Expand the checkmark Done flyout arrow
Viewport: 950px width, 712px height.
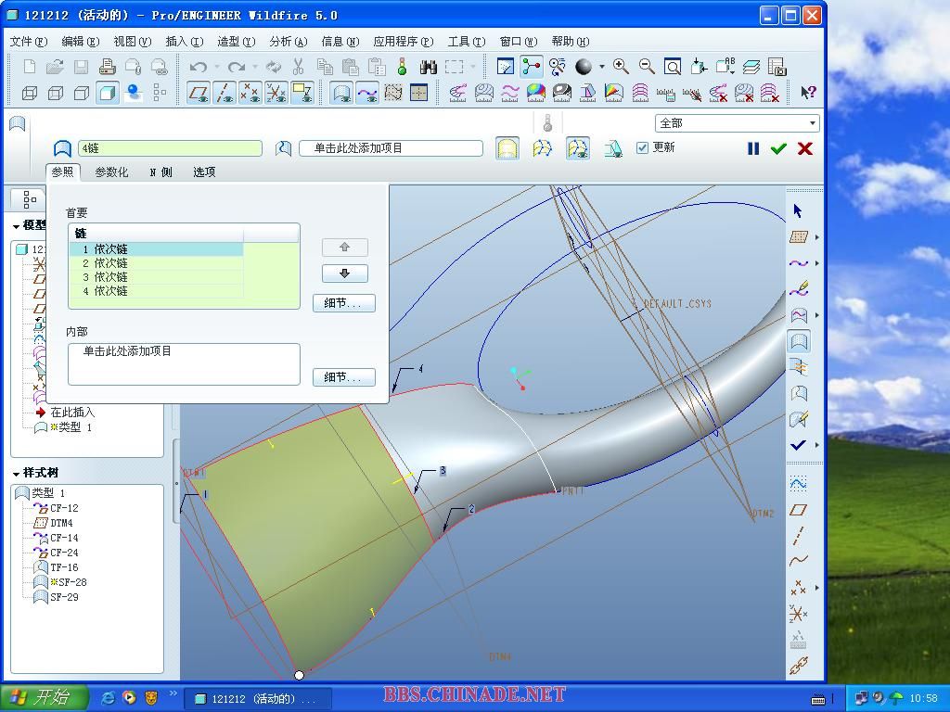coord(816,445)
